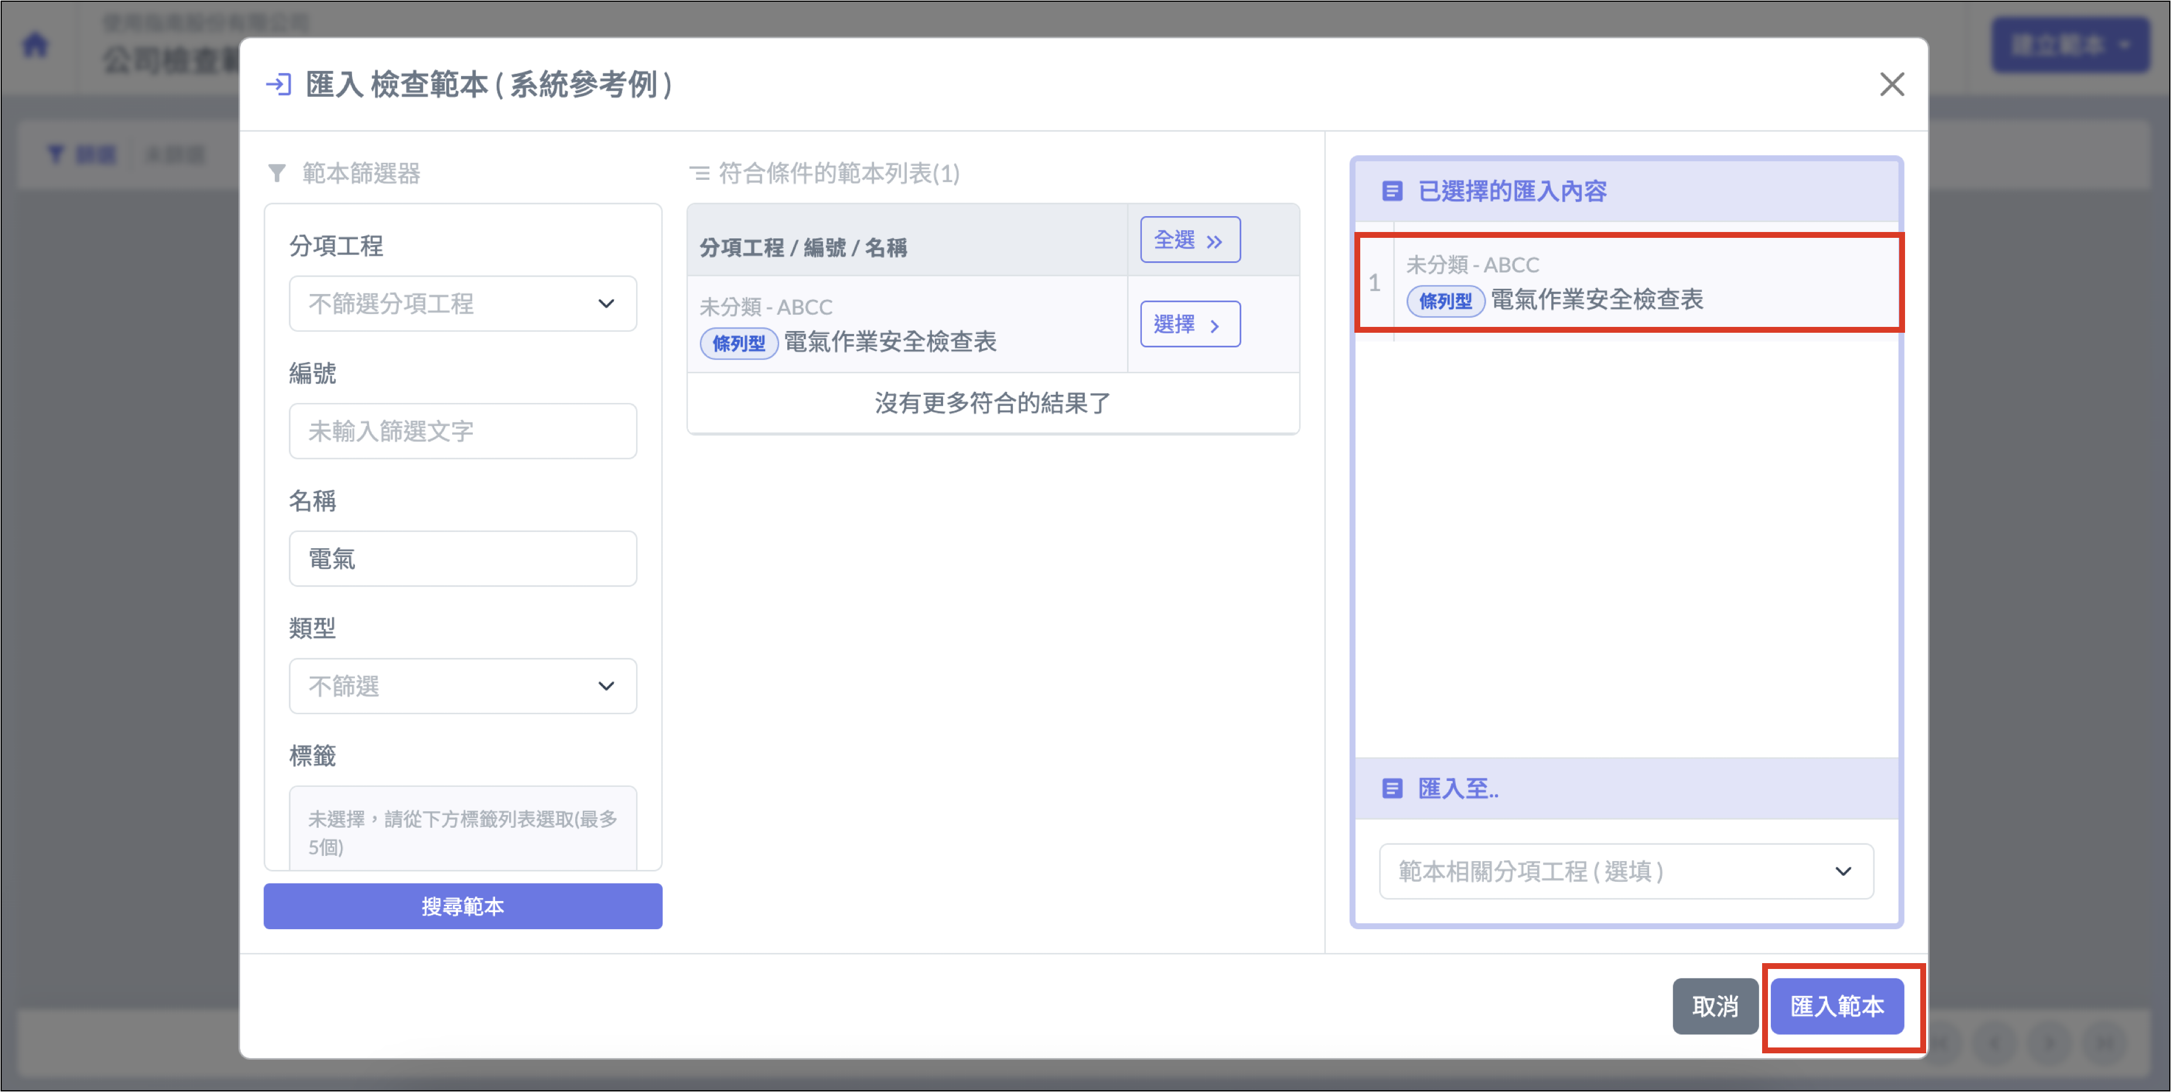The width and height of the screenshot is (2171, 1092).
Task: Click 條列型 tag in results list
Action: pyautogui.click(x=738, y=344)
